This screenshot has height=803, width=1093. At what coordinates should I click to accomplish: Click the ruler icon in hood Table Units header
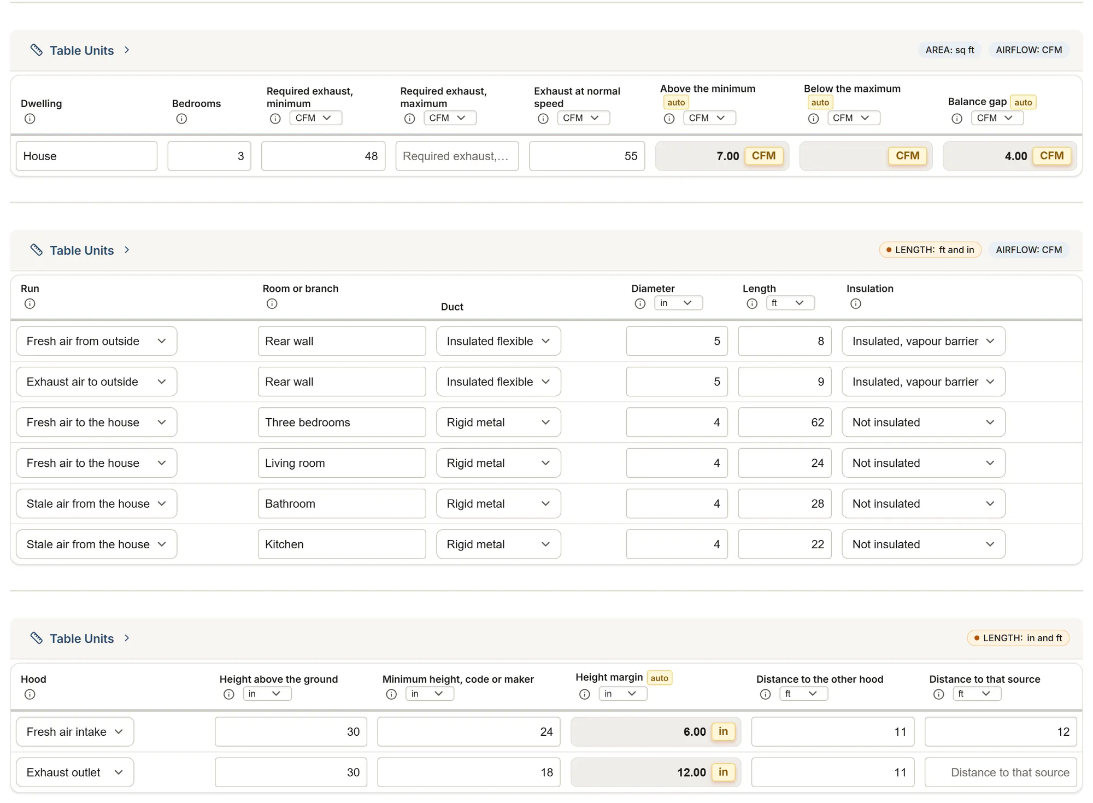[x=37, y=638]
